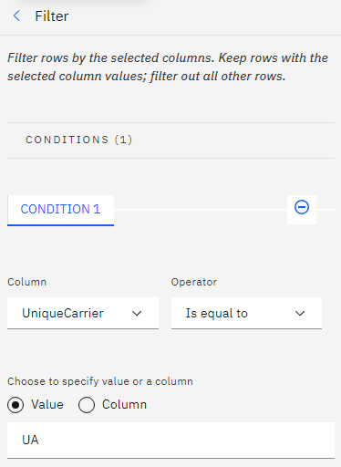Click the text "Is equal to" in the combo box

tap(217, 313)
